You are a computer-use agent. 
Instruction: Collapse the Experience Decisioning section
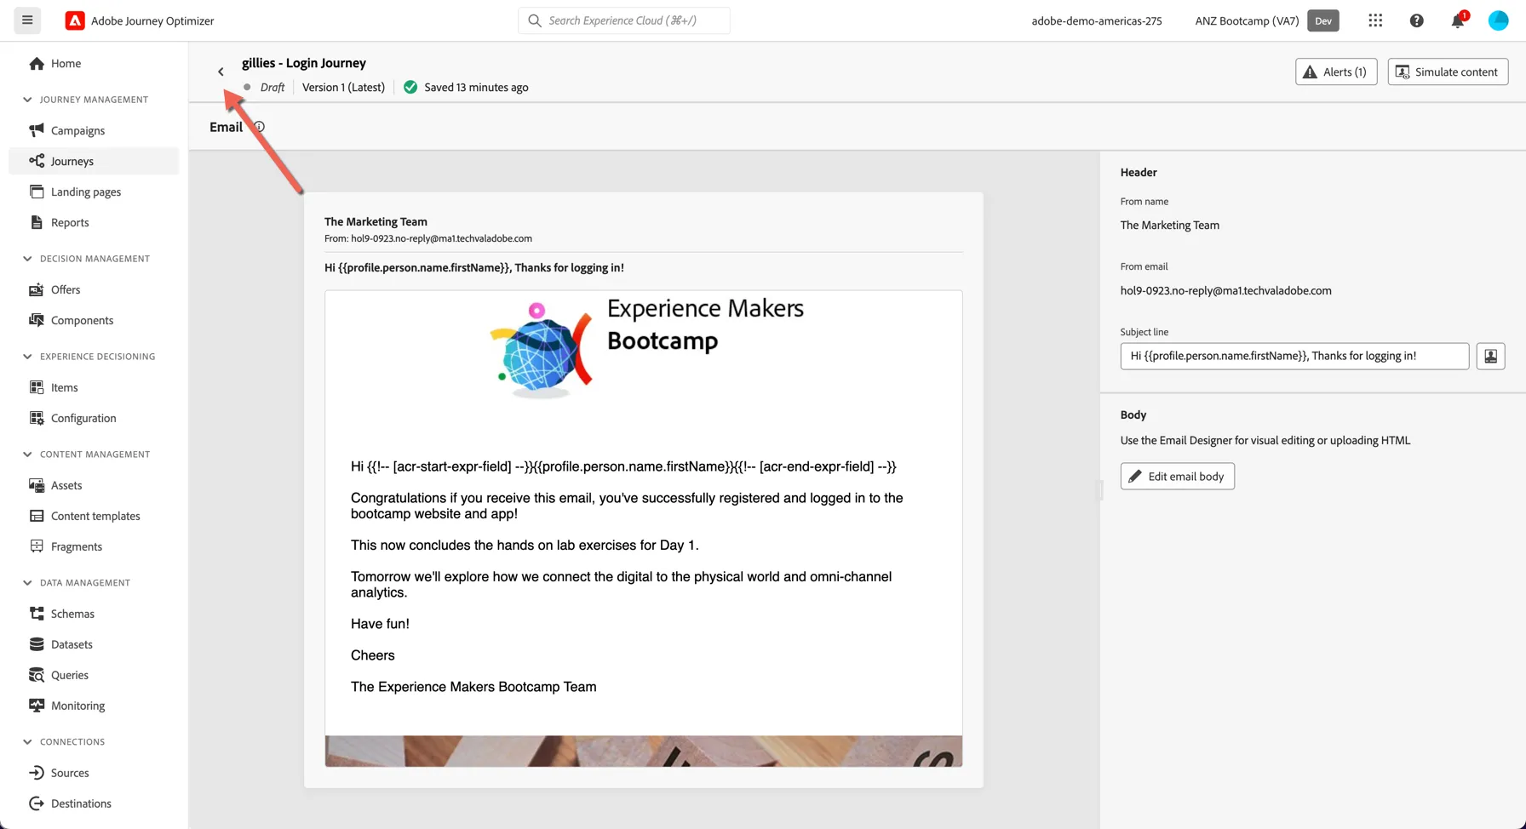pos(27,357)
